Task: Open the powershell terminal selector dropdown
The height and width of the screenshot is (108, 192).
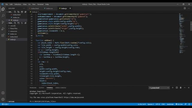Action: point(159,88)
